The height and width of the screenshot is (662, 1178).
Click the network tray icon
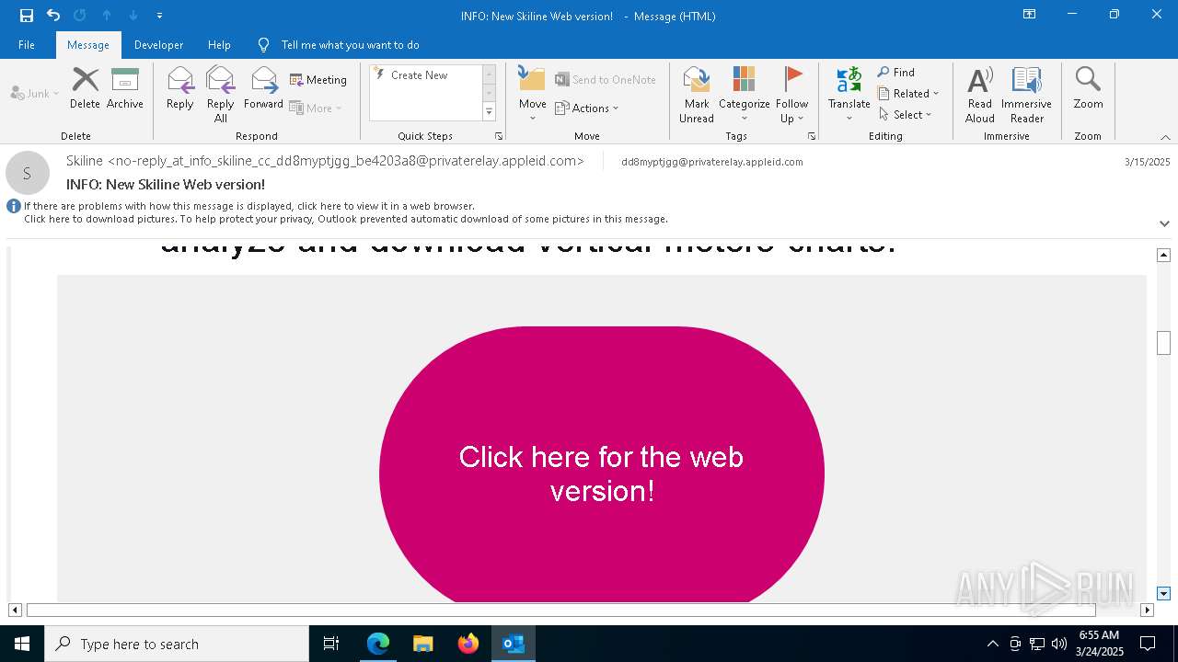pyautogui.click(x=1037, y=644)
